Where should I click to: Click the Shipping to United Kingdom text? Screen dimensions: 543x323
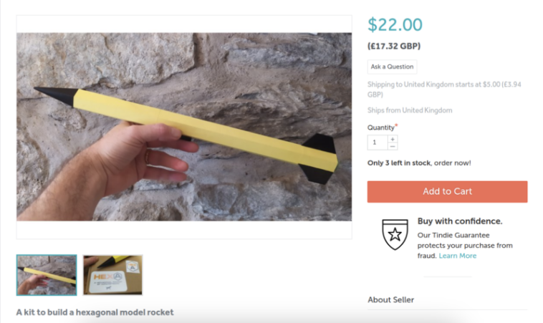[444, 90]
